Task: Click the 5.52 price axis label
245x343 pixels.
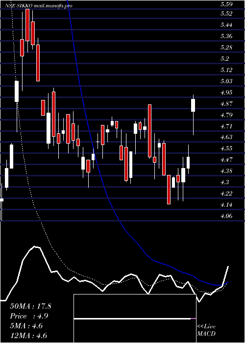Action: click(x=226, y=14)
